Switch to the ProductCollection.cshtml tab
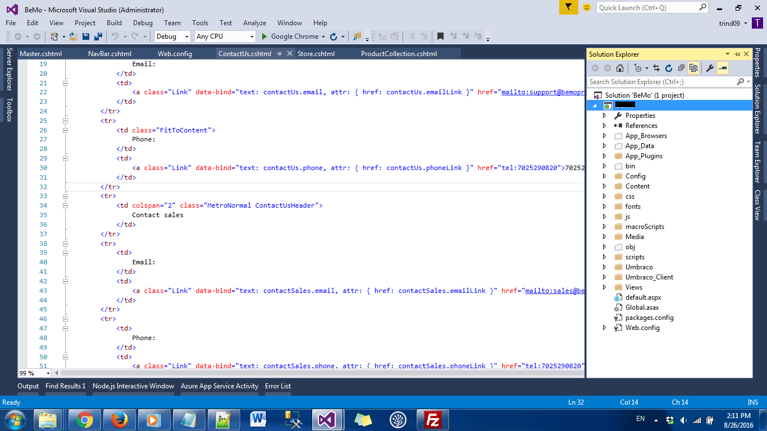 (399, 54)
